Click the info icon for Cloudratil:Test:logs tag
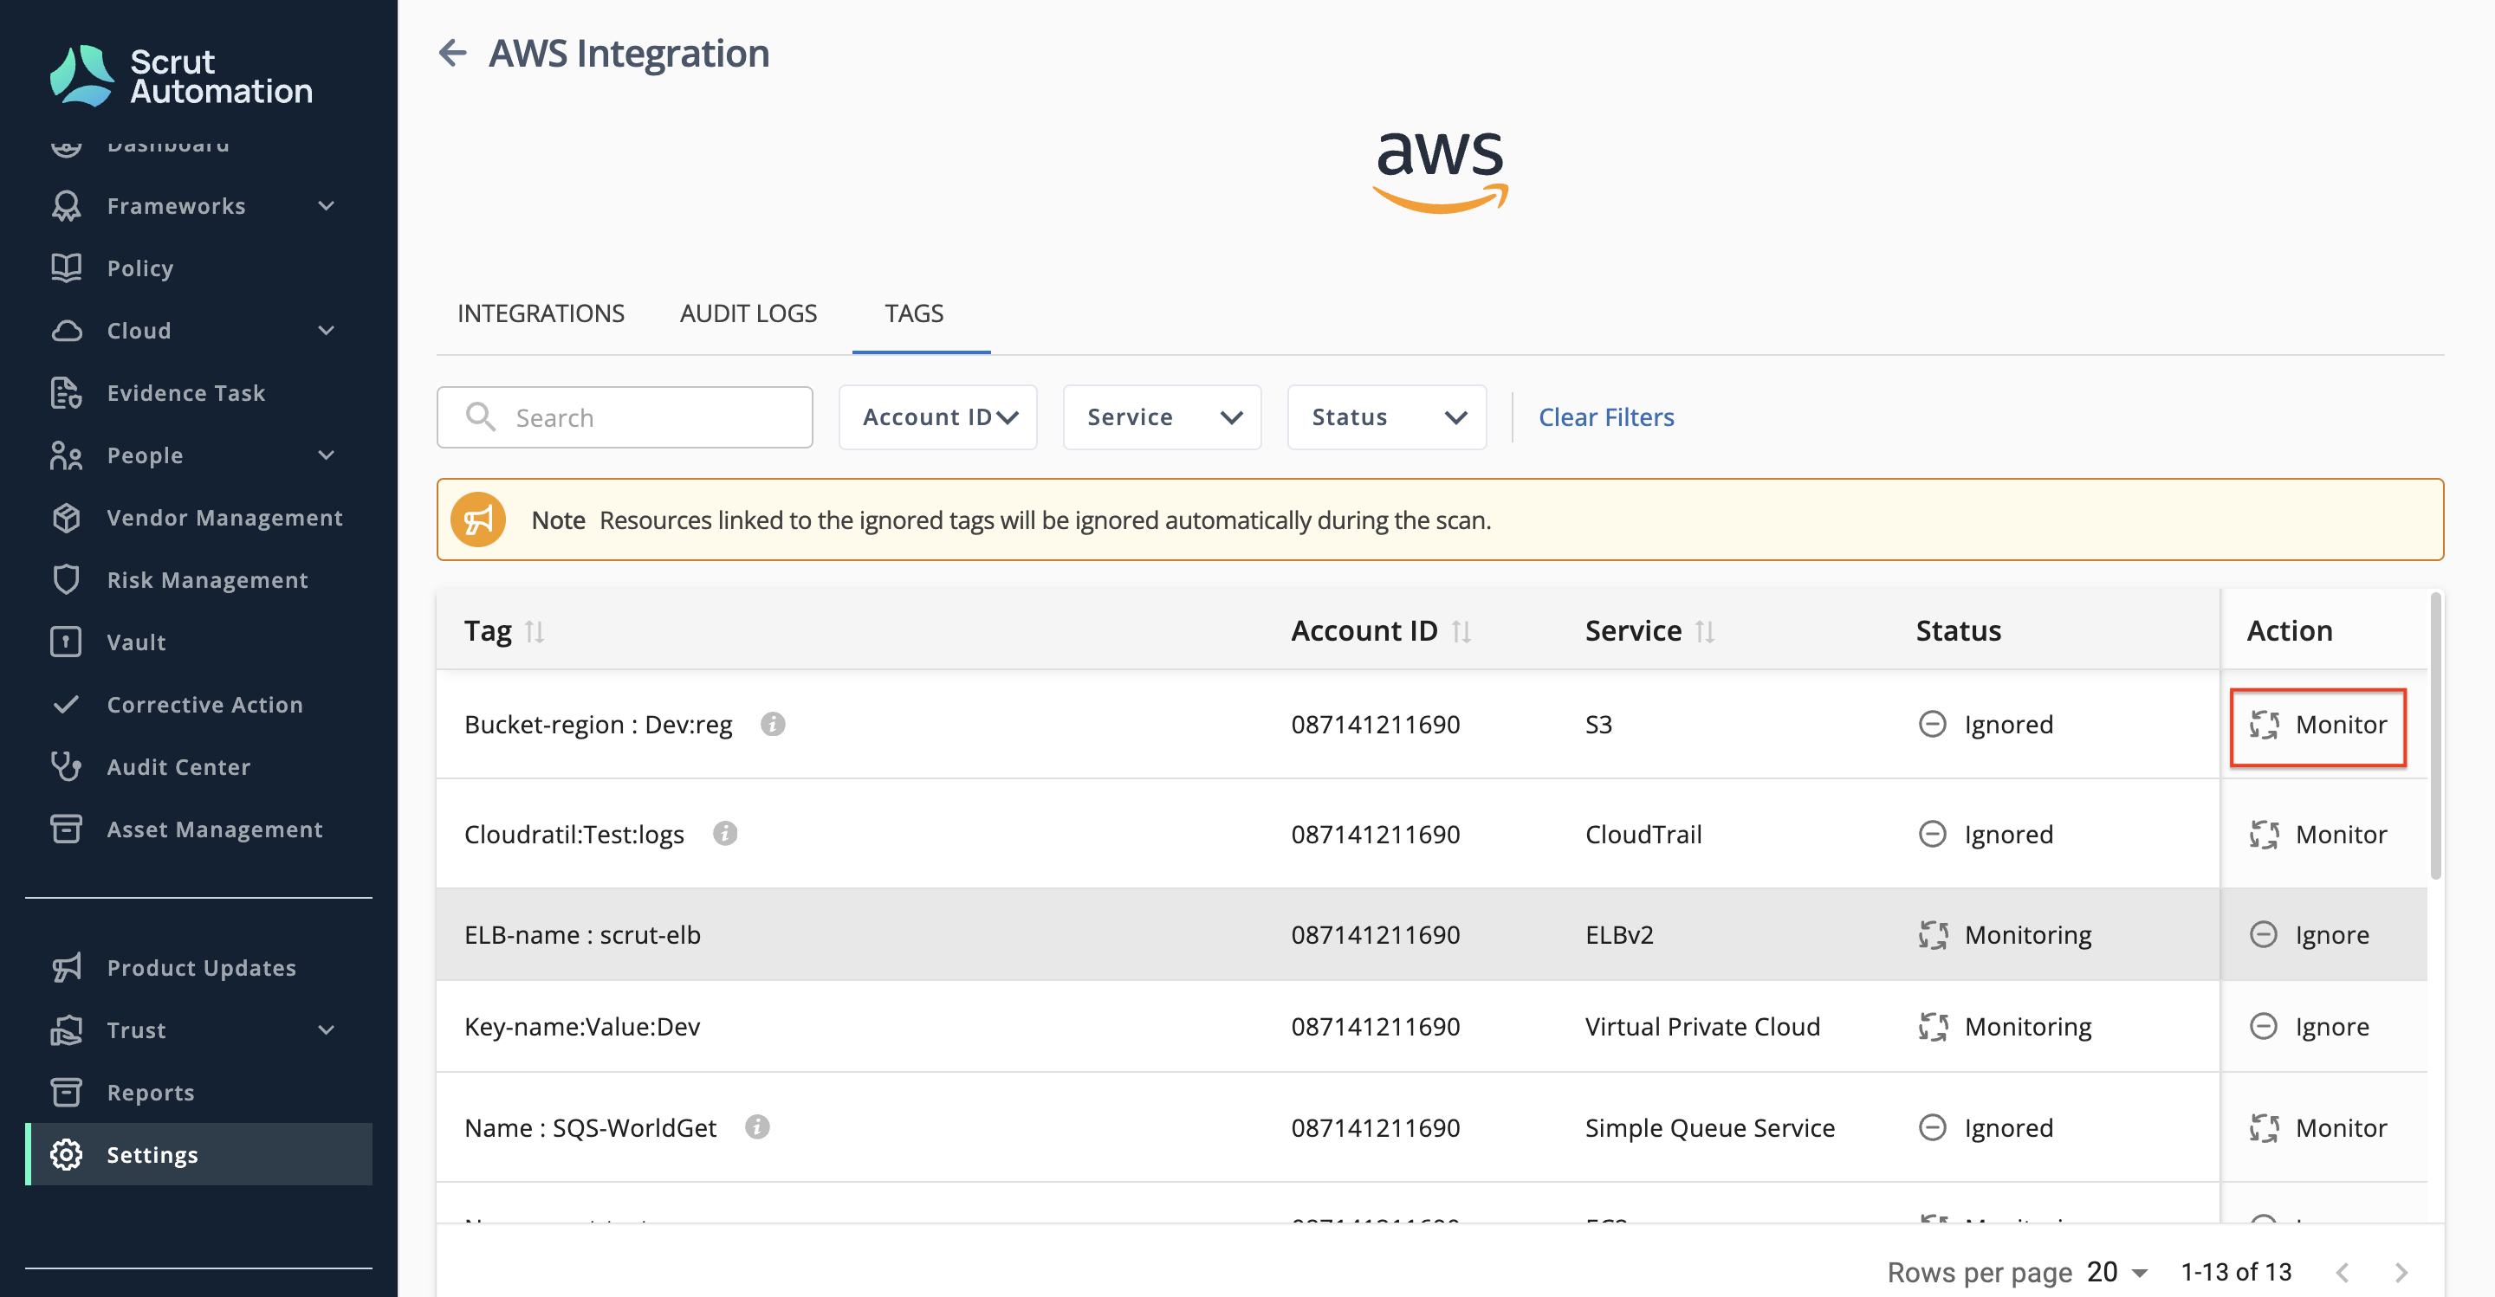This screenshot has height=1297, width=2495. pyautogui.click(x=724, y=834)
